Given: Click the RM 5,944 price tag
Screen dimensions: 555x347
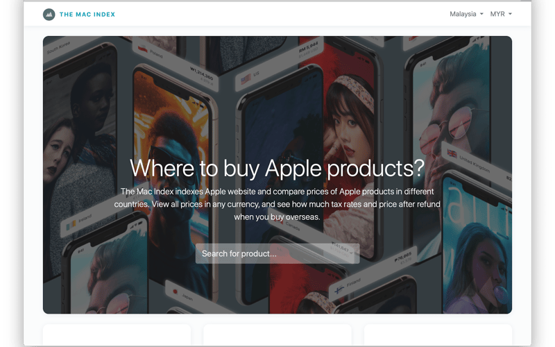Looking at the screenshot, I should pyautogui.click(x=309, y=48).
